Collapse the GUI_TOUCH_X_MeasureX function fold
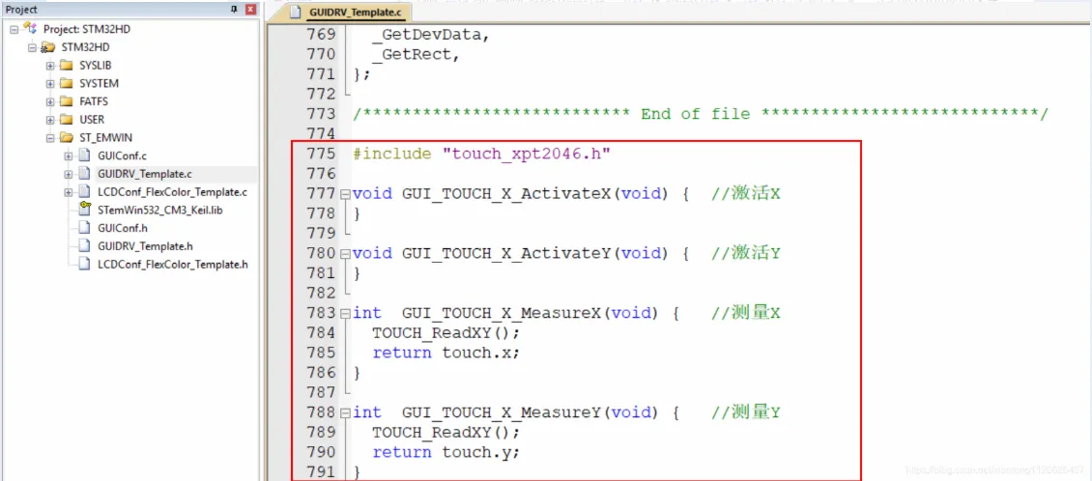Screen dimensions: 1092x481 344,314
